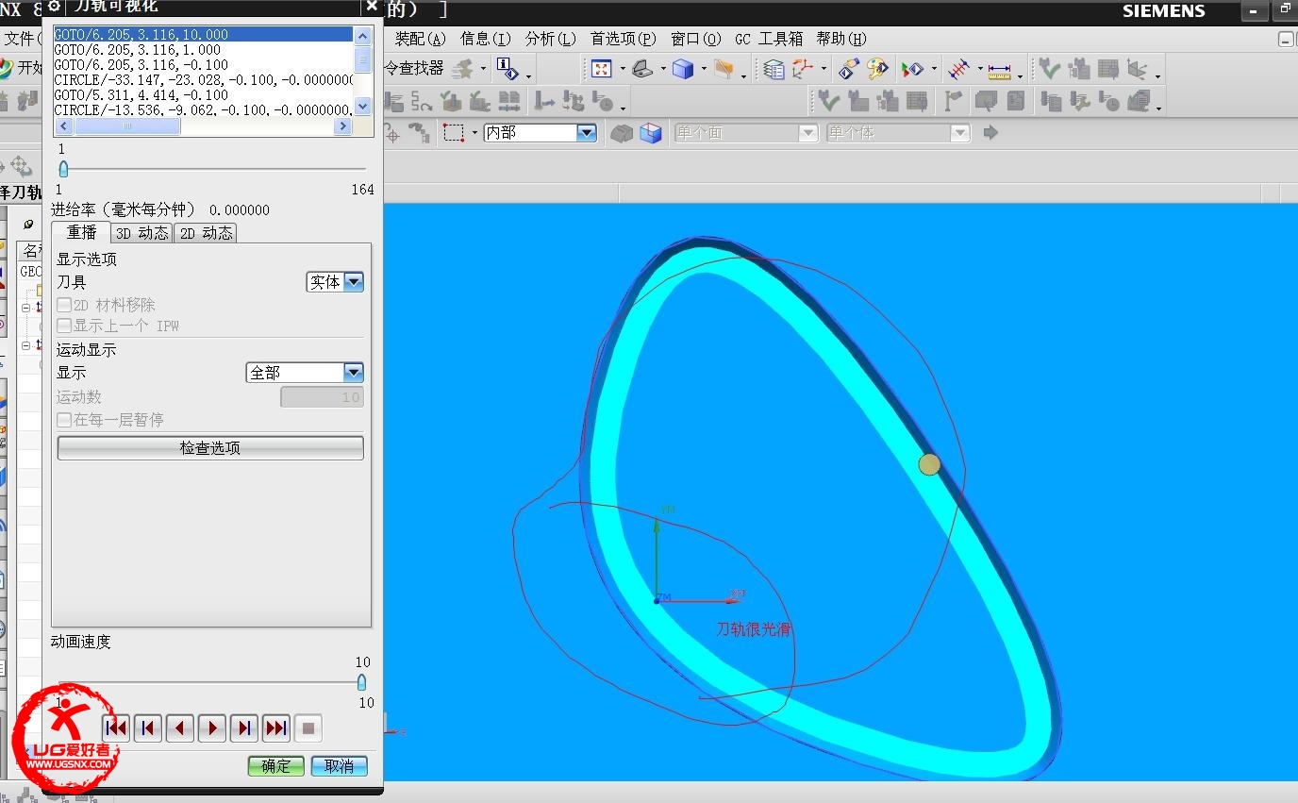Image resolution: width=1298 pixels, height=803 pixels.
Task: Play tool path backward
Action: coord(180,728)
